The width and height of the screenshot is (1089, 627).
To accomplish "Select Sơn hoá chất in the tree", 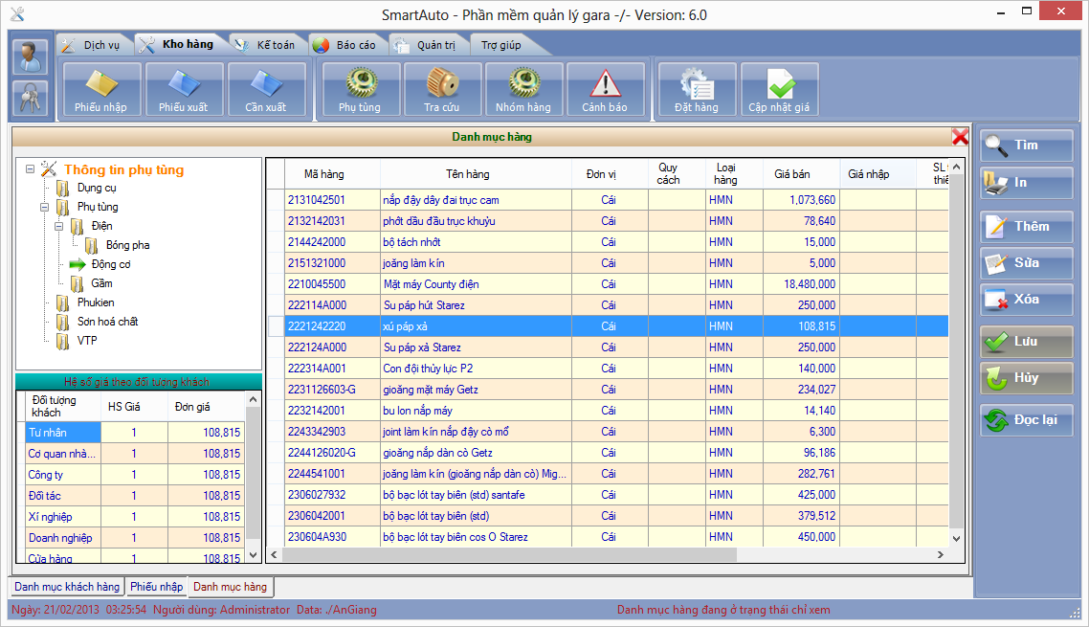I will 107,322.
